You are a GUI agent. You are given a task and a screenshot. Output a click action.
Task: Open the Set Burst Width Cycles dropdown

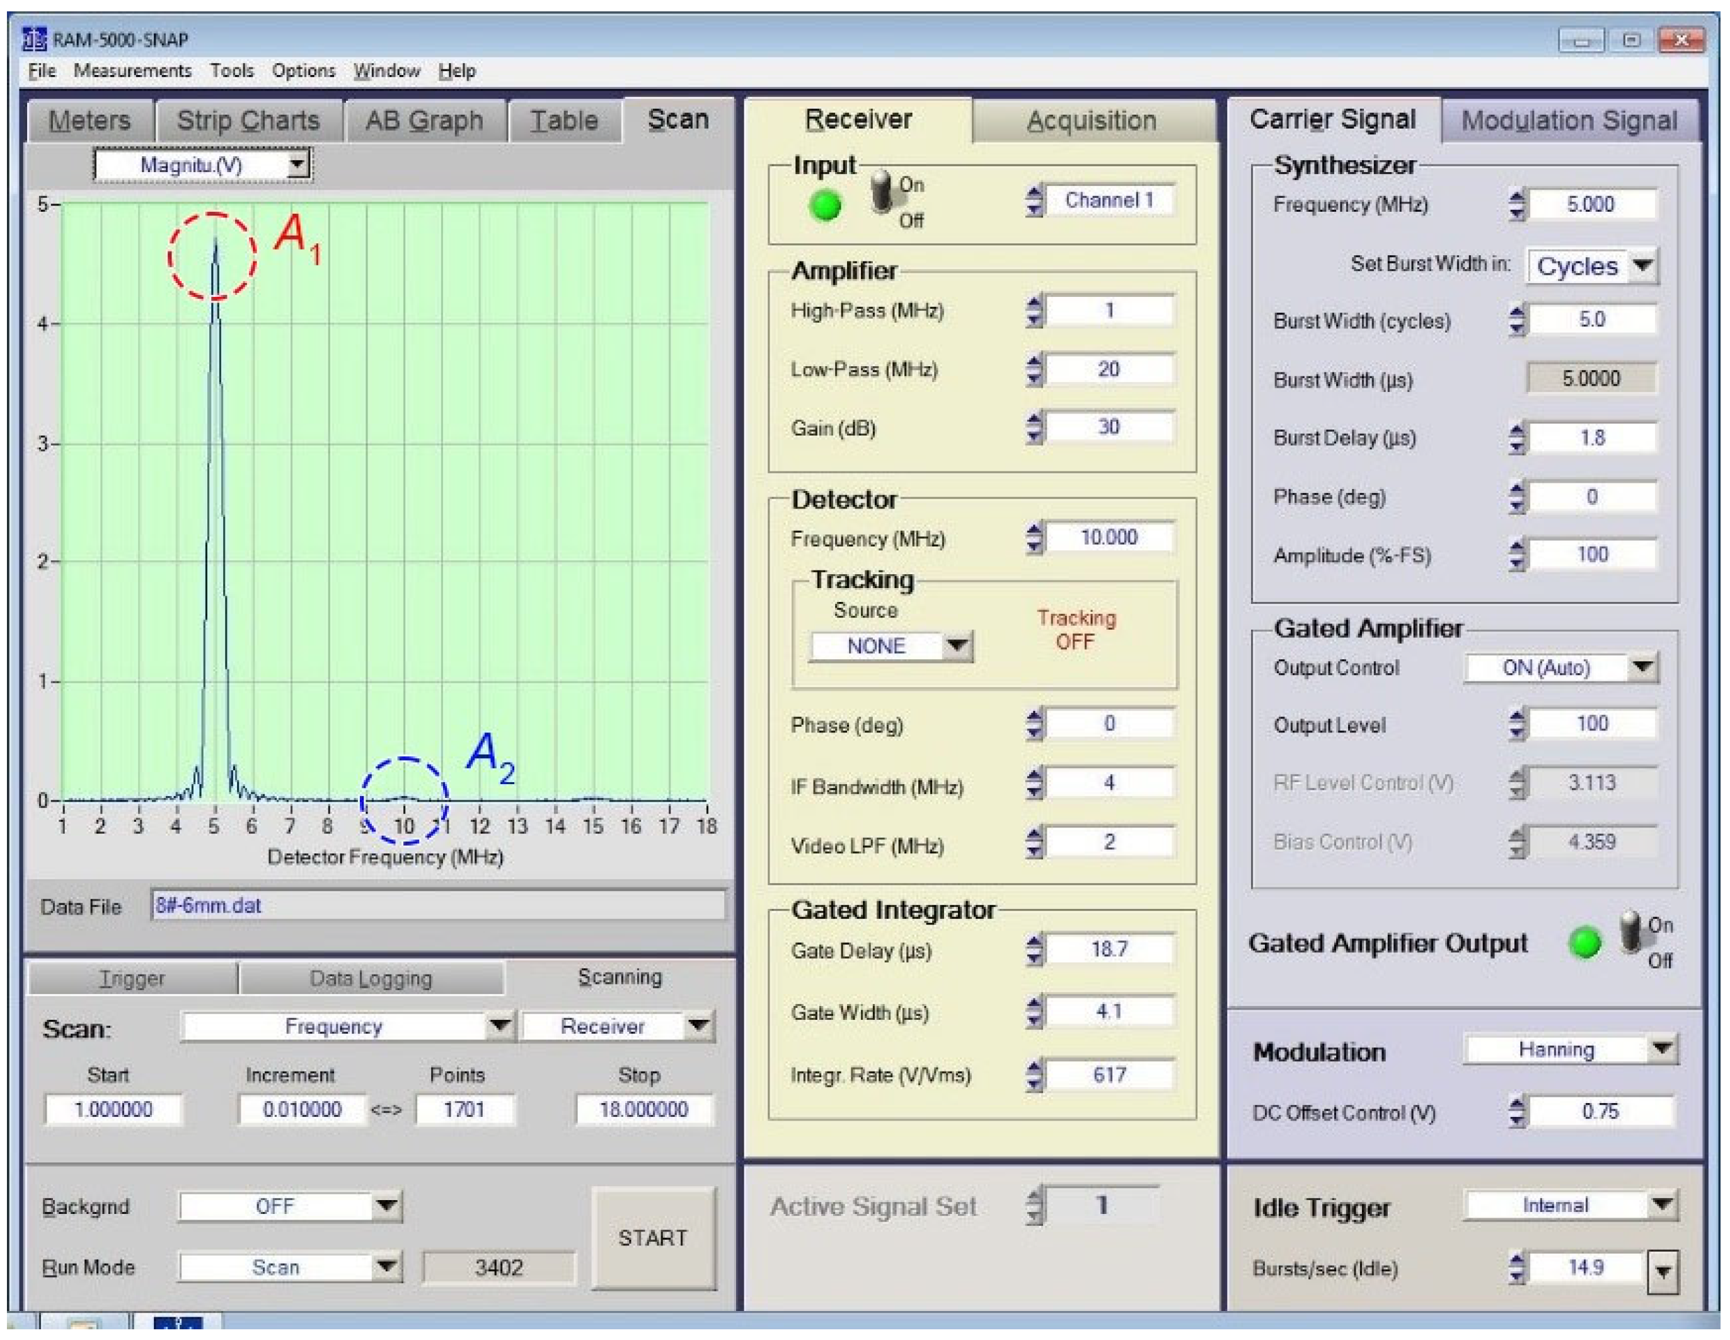tap(1643, 265)
